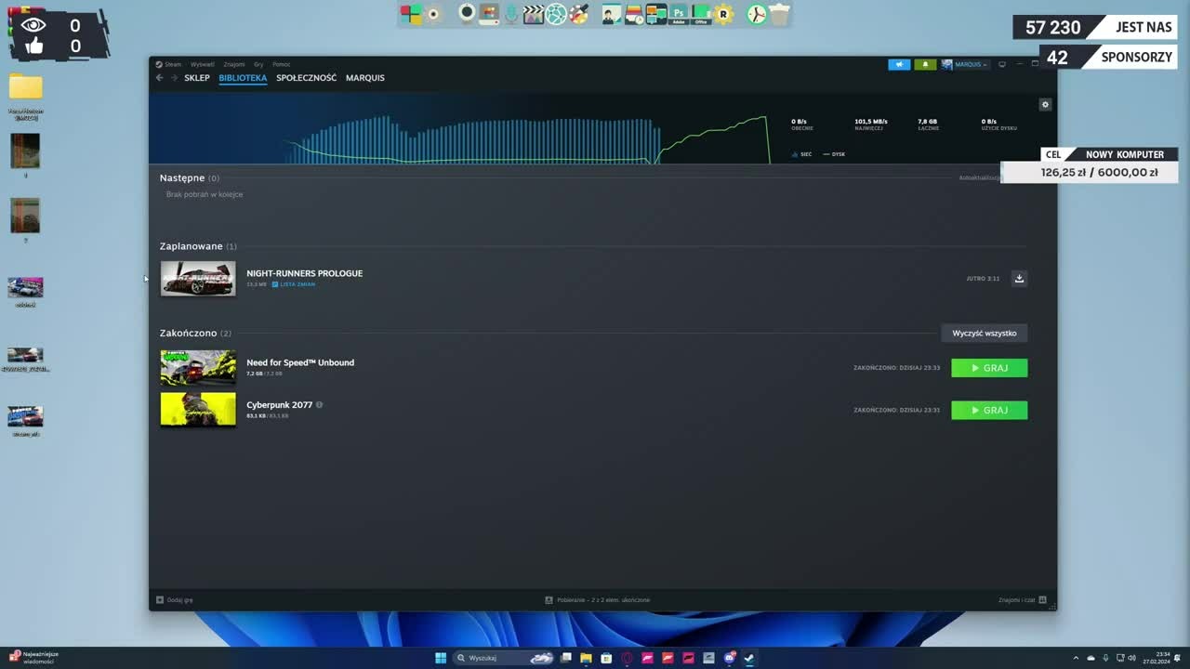Switch to the SPOŁECZNOŚĆ tab
The height and width of the screenshot is (669, 1190).
(306, 78)
